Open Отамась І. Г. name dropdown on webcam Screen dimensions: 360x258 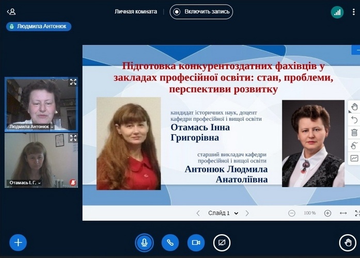[25, 183]
